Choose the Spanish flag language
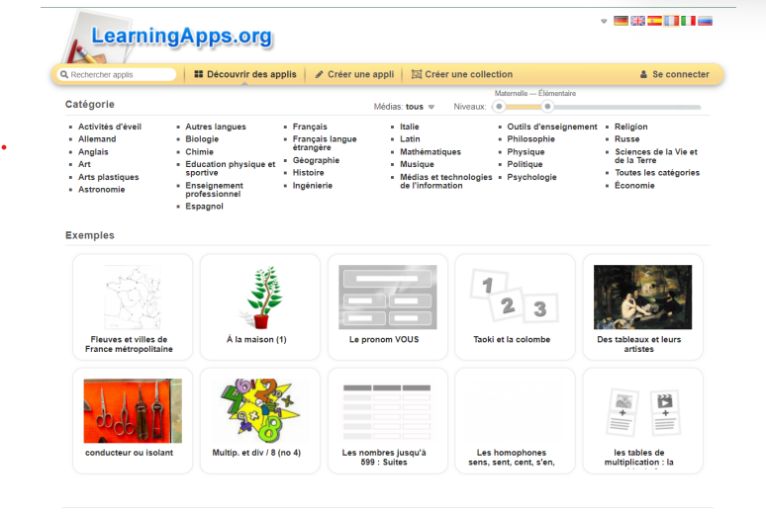 (654, 21)
